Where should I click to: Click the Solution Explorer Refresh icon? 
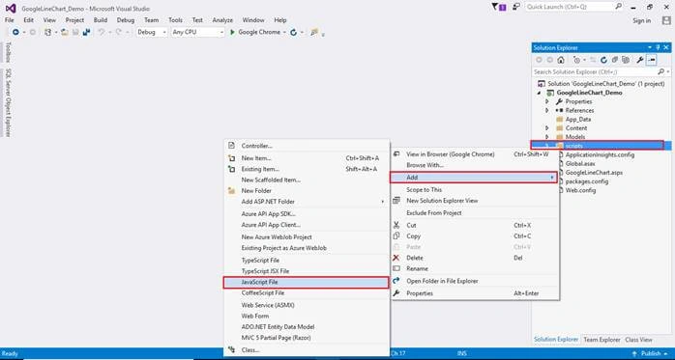(x=603, y=60)
